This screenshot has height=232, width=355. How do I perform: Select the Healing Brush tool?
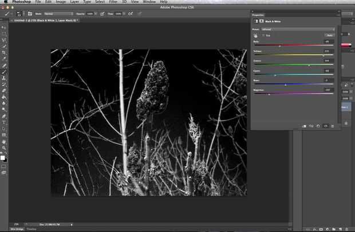(x=3, y=66)
